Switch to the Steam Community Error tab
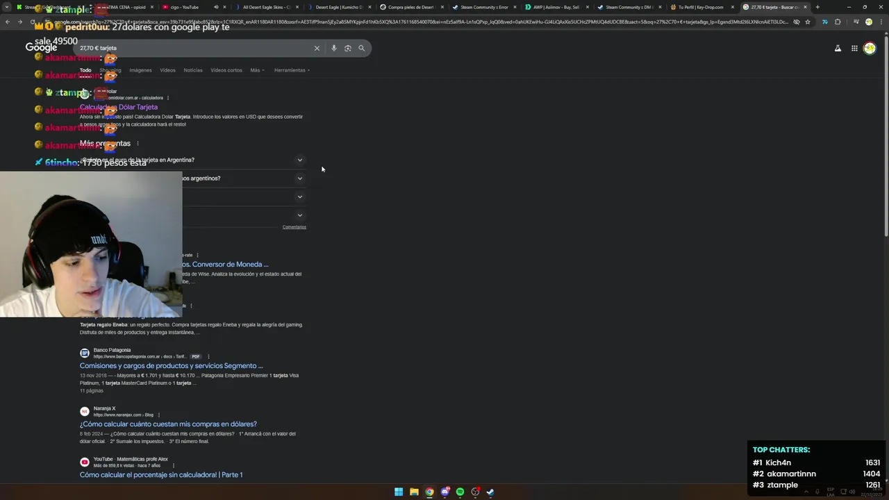The width and height of the screenshot is (889, 500). point(483,7)
